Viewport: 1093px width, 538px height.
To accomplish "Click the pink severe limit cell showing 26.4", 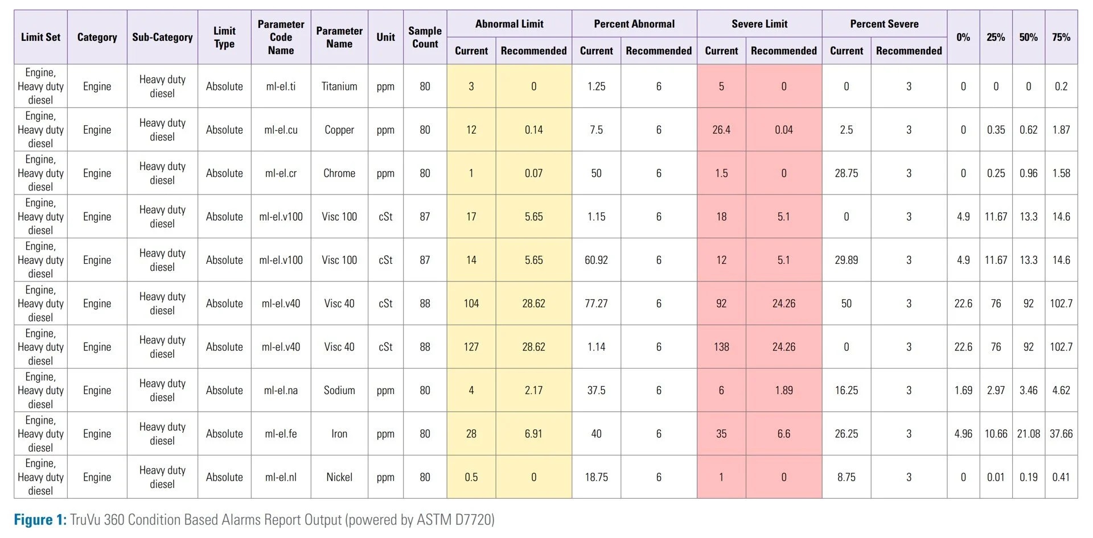I will coord(721,130).
